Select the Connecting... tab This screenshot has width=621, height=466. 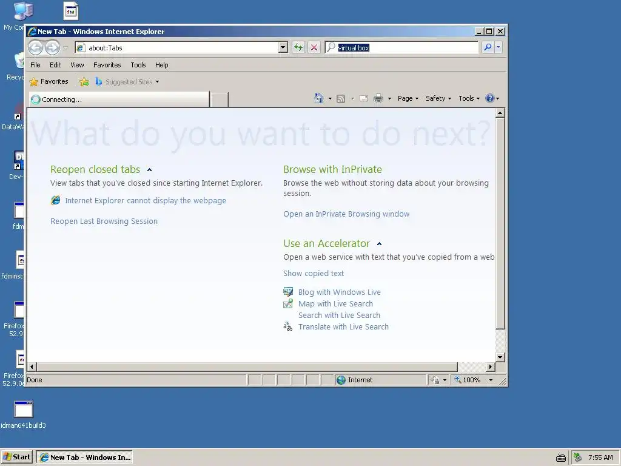[119, 100]
